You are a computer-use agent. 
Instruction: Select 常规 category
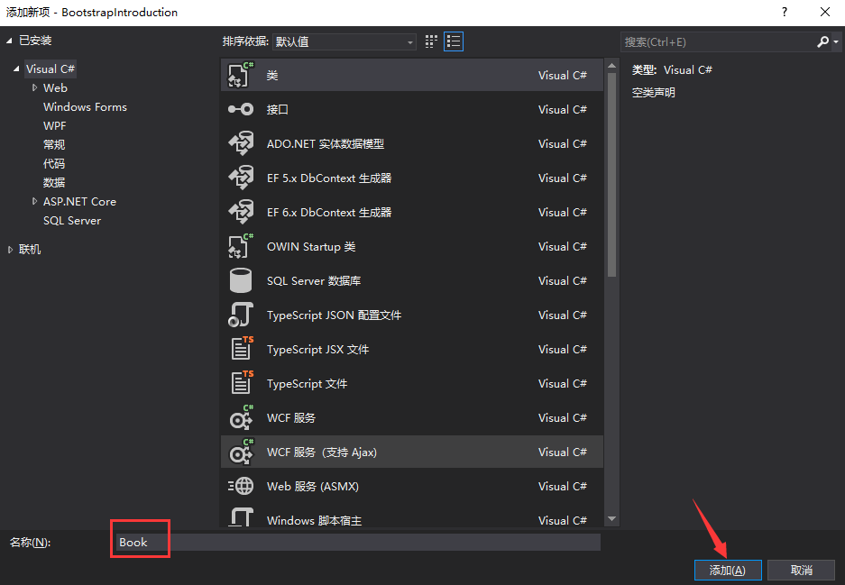click(54, 144)
